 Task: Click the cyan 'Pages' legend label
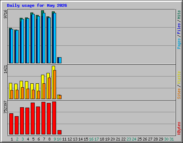(x=179, y=44)
